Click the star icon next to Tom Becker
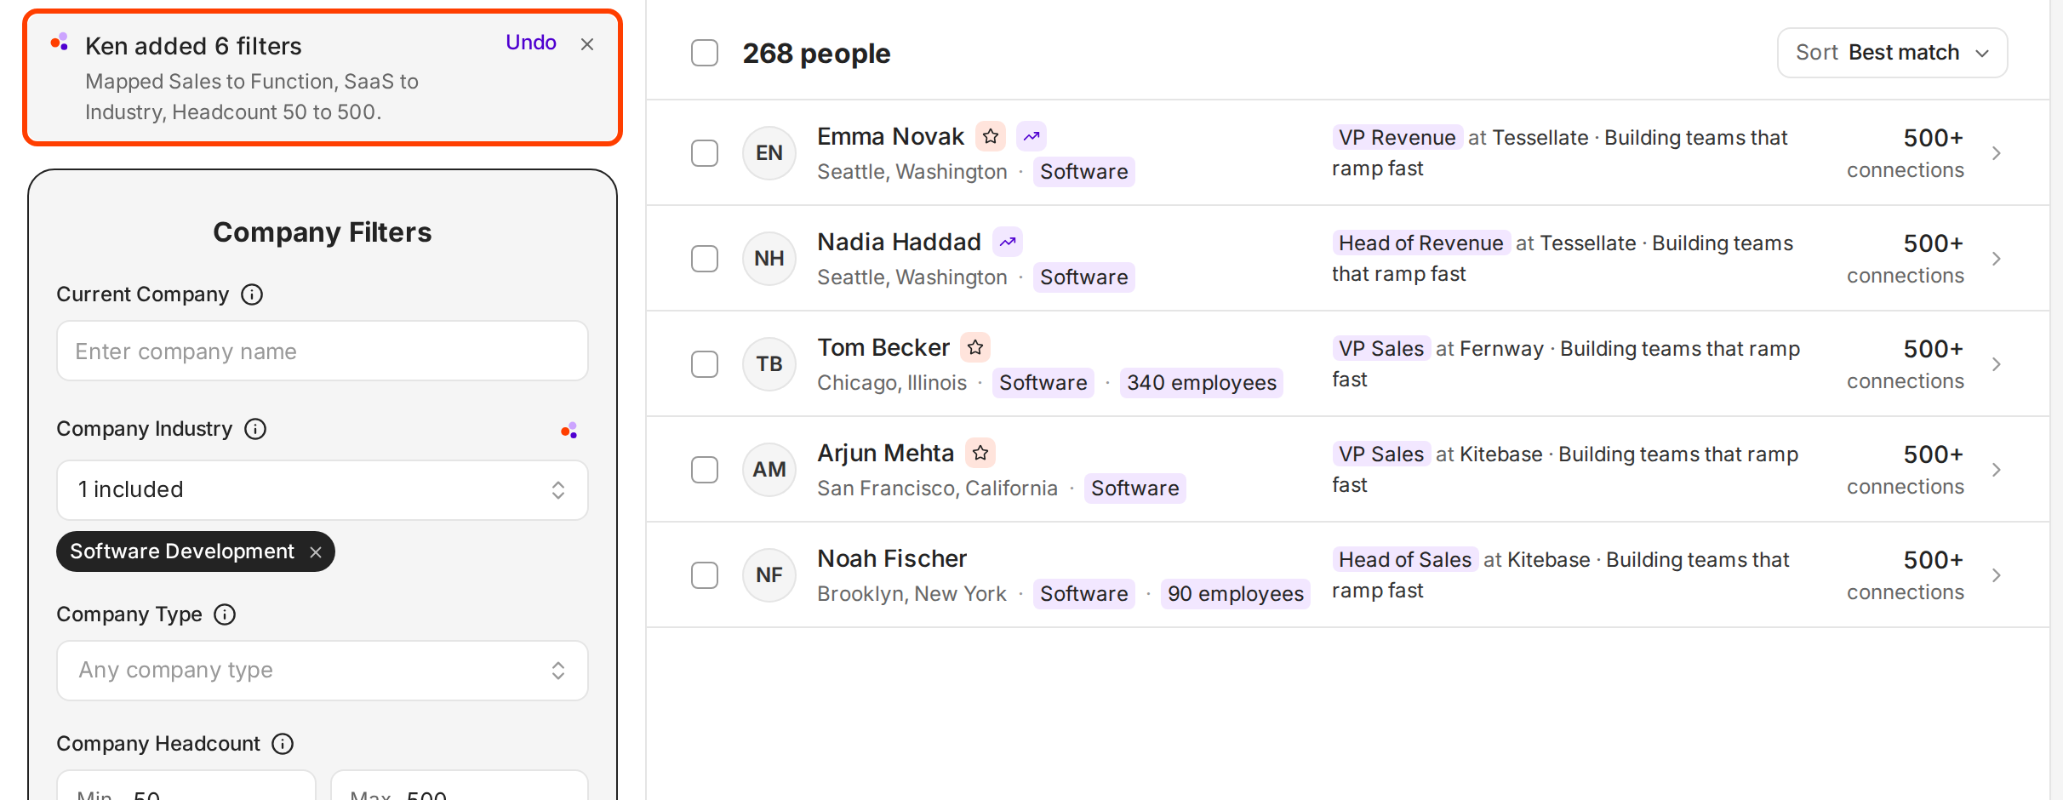 pyautogui.click(x=975, y=347)
